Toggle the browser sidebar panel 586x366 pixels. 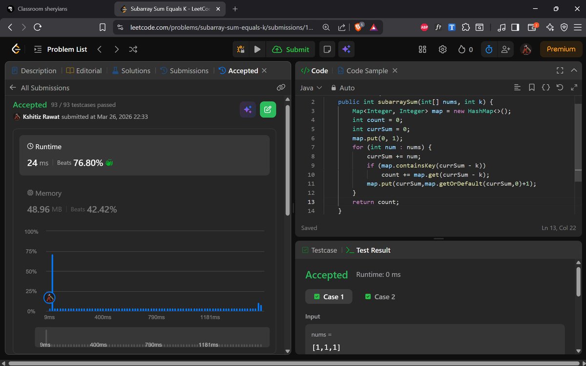[x=515, y=27]
